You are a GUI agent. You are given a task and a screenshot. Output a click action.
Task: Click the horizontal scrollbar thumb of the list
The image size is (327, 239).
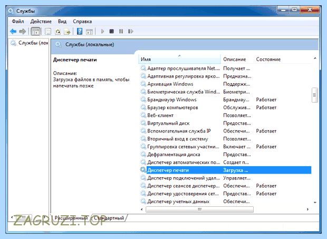(199, 209)
